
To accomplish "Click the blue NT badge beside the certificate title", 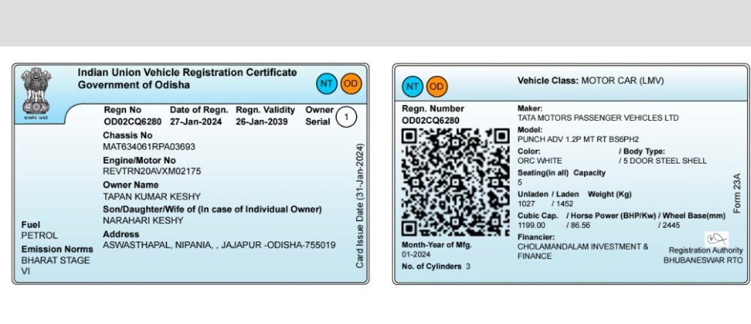I will [327, 84].
